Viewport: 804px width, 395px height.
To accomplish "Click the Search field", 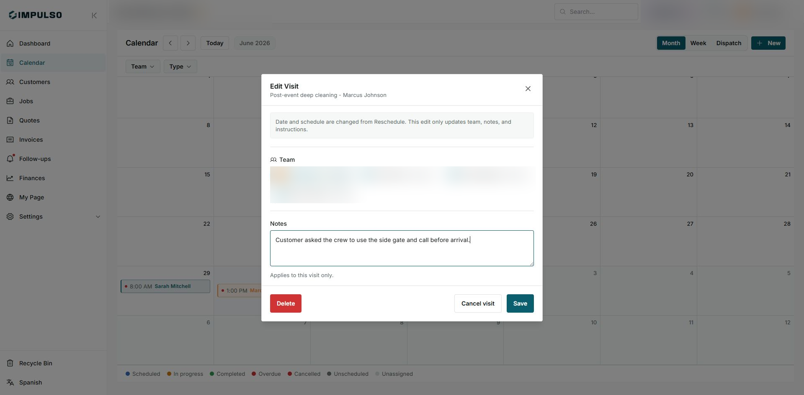I will 596,12.
